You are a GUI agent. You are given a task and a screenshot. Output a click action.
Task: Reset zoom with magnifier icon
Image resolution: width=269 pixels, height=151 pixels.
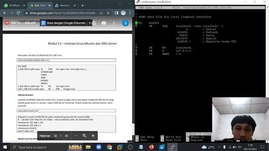84,135
